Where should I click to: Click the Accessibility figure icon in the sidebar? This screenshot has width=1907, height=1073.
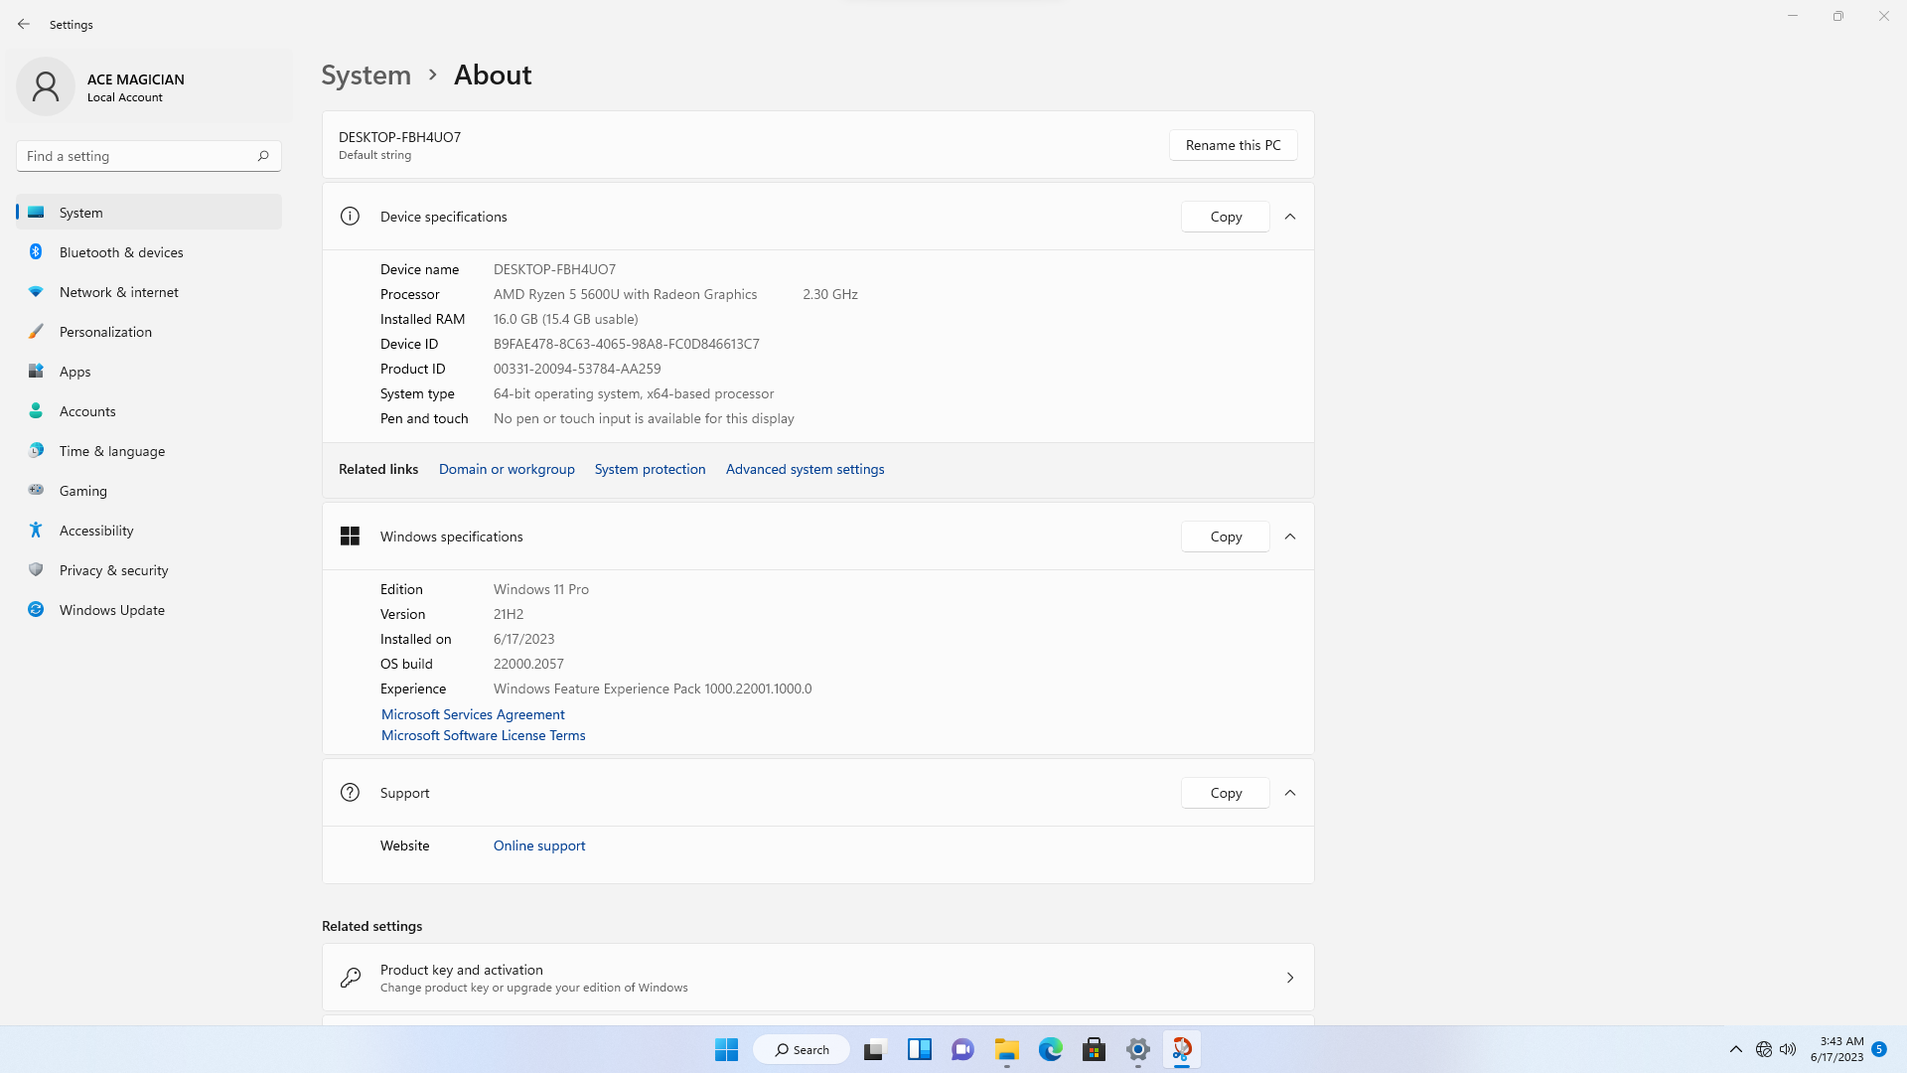[36, 530]
